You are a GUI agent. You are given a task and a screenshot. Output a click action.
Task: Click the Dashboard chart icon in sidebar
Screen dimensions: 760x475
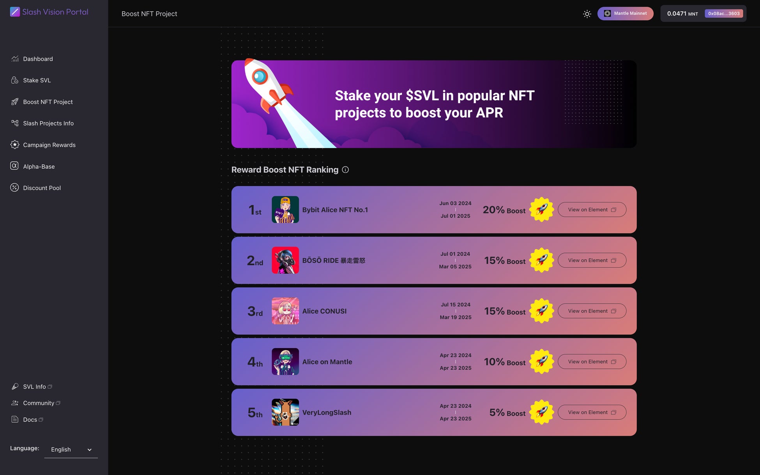tap(15, 59)
